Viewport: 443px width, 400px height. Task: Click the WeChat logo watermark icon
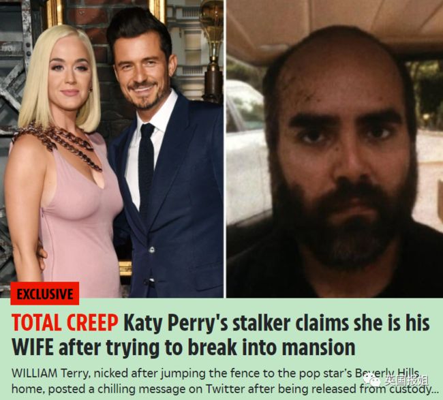[x=373, y=381]
